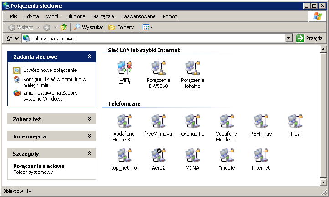
Task: Select the WiFi connection icon
Action: click(124, 68)
